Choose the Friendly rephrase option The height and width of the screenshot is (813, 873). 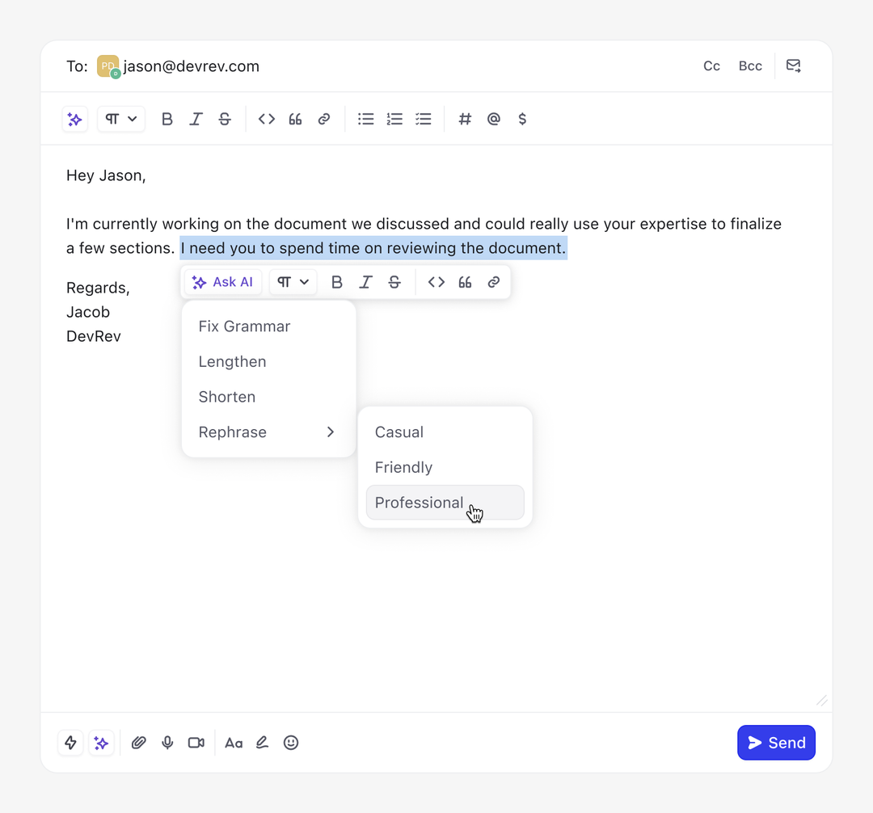[x=445, y=467]
